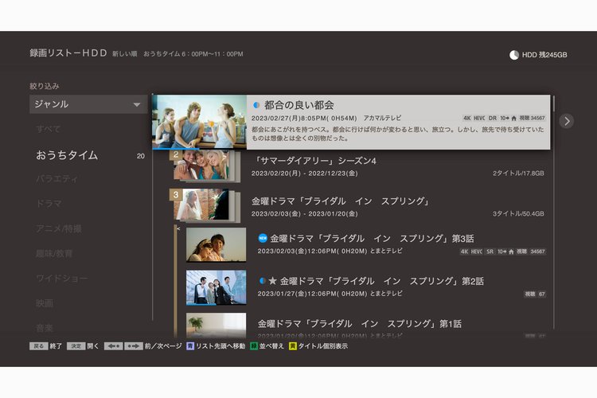Click the HDD remaining capacity pie icon
This screenshot has width=597, height=398.
(x=514, y=55)
